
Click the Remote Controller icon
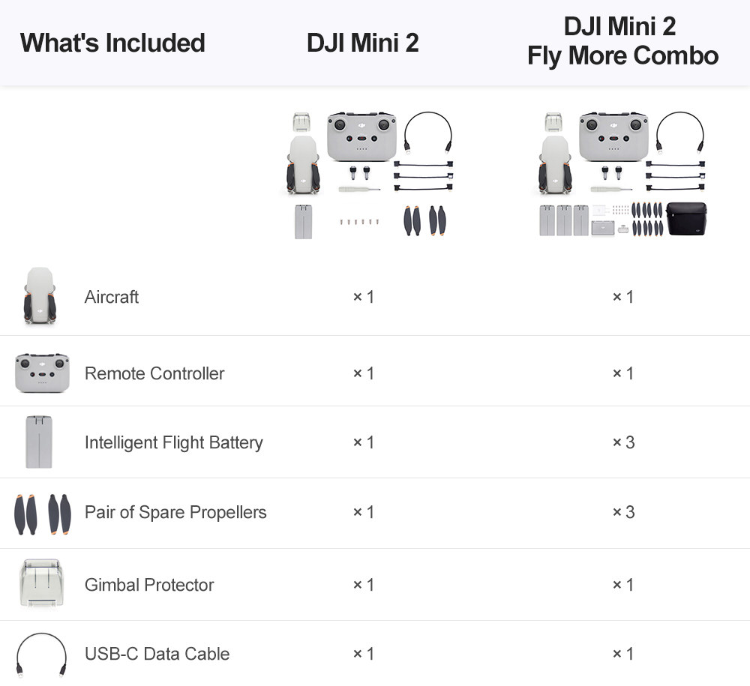point(42,373)
